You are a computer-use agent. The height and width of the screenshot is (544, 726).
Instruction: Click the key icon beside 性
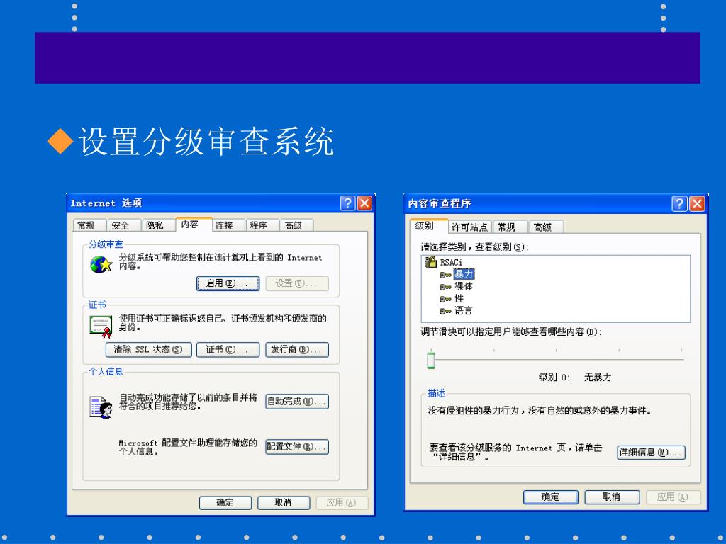445,299
